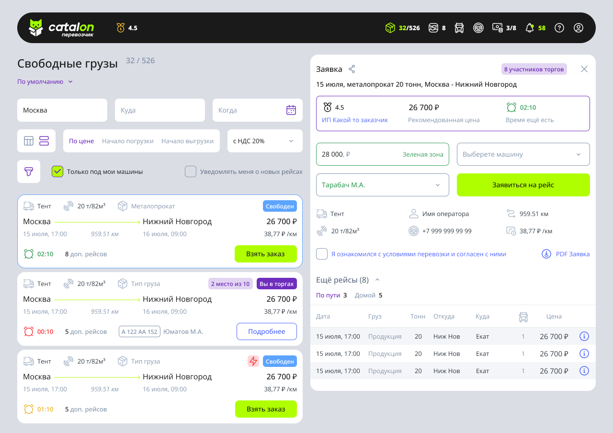Screen dimensions: 613x433
Task: Sort by Начало погрузки tab
Action: pyautogui.click(x=128, y=141)
